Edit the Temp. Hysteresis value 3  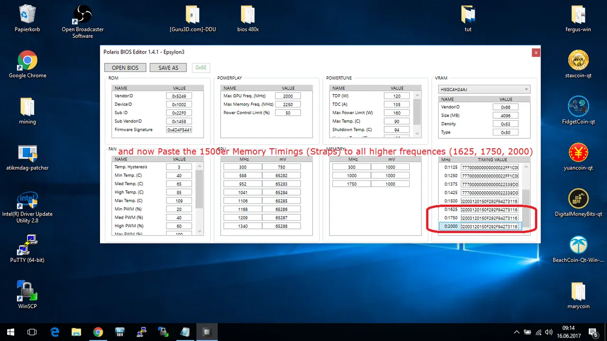tap(179, 167)
